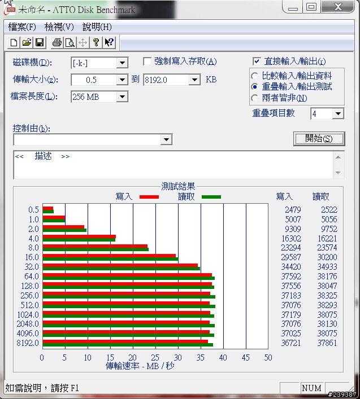This screenshot has height=399, width=360.
Task: Open the 重疊項目數 dropdown showing 4
Action: click(x=338, y=113)
